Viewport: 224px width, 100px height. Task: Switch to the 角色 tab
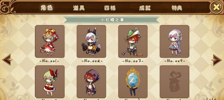(x=47, y=8)
